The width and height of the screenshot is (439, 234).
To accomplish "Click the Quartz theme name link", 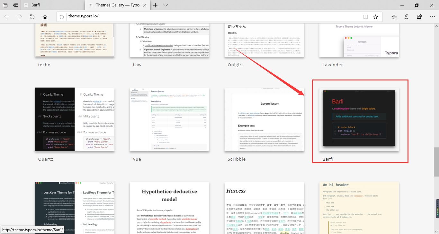I will (46, 159).
